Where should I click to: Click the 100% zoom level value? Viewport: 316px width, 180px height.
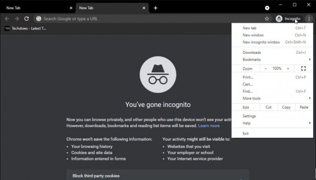click(277, 69)
